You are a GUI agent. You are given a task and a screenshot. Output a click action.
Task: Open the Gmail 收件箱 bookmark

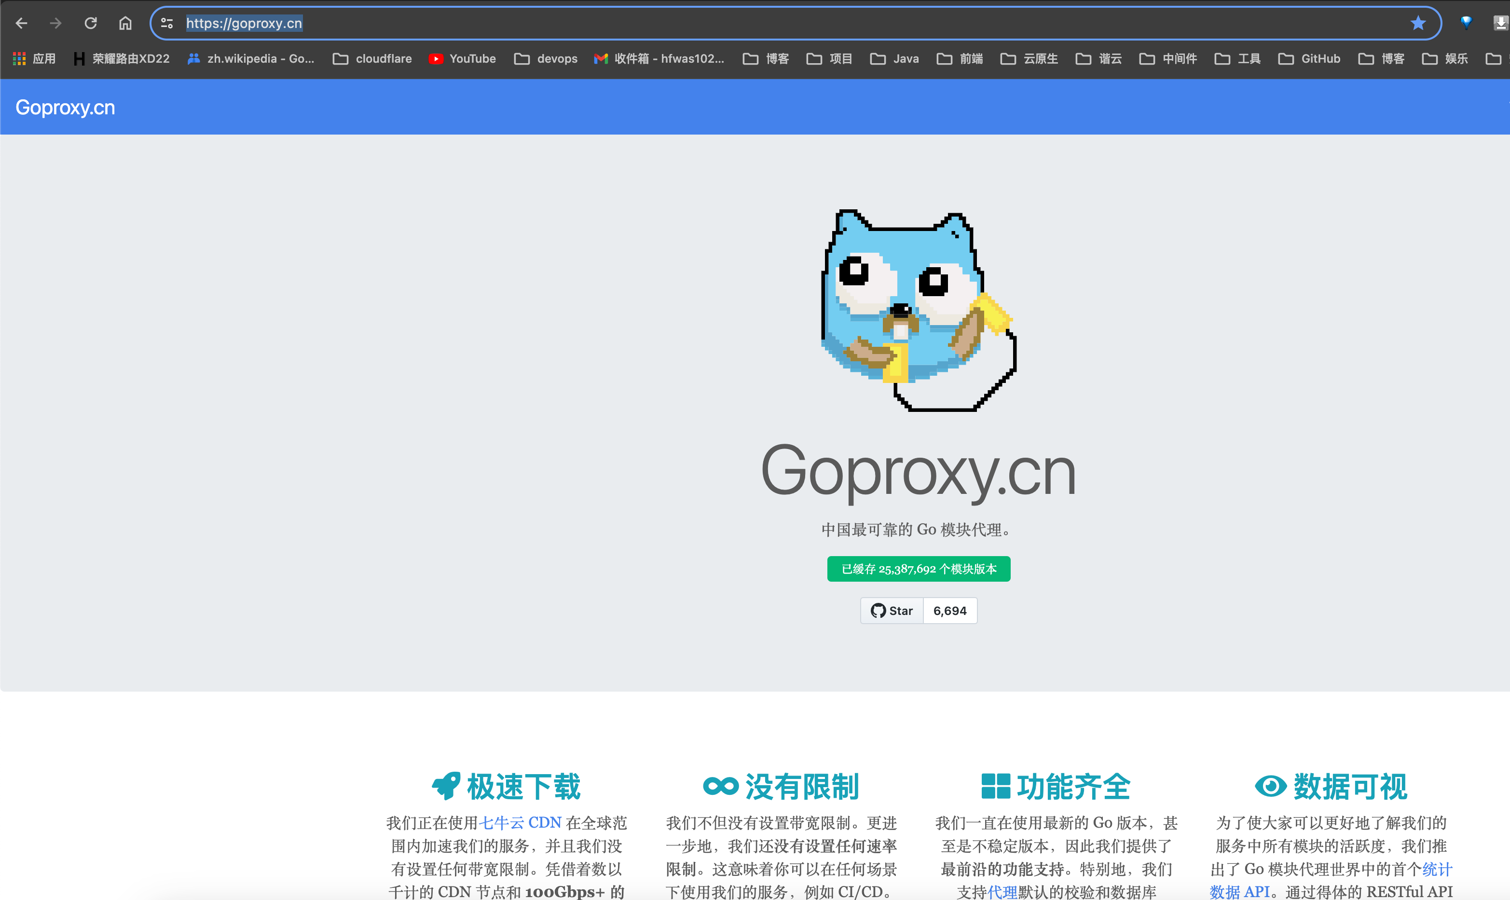point(659,59)
